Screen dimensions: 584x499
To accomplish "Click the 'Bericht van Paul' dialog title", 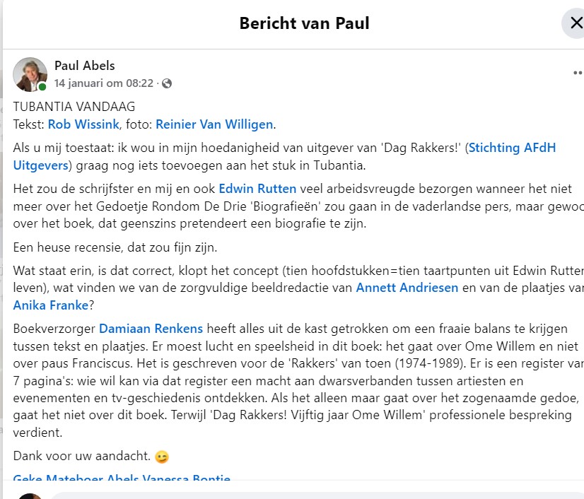I will pos(304,23).
